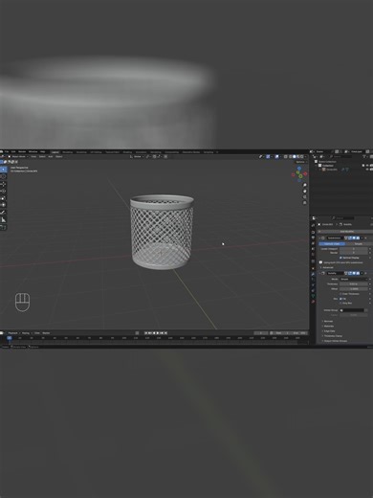The height and width of the screenshot is (498, 373).
Task: Click the red X axis gizmo circle
Action: tap(305, 173)
